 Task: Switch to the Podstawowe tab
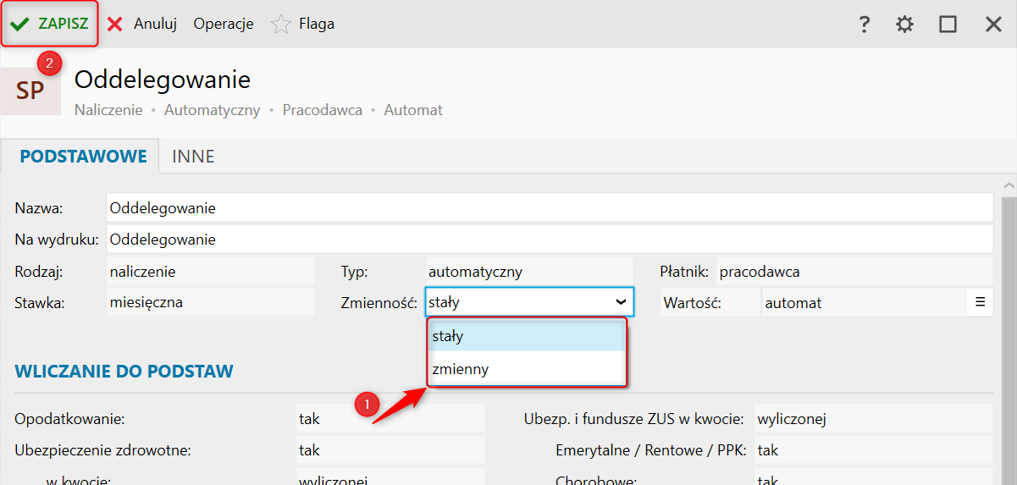click(83, 157)
